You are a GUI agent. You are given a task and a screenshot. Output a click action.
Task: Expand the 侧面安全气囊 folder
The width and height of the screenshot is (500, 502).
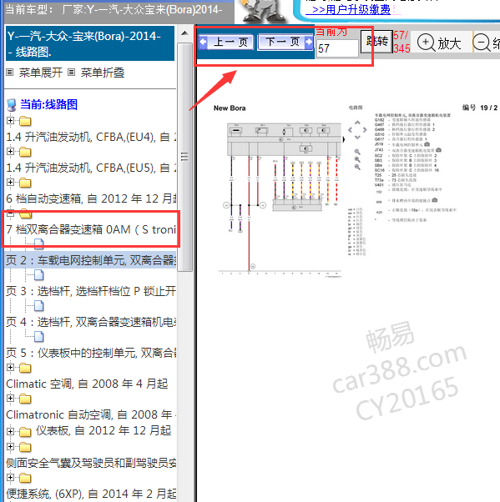[10, 447]
